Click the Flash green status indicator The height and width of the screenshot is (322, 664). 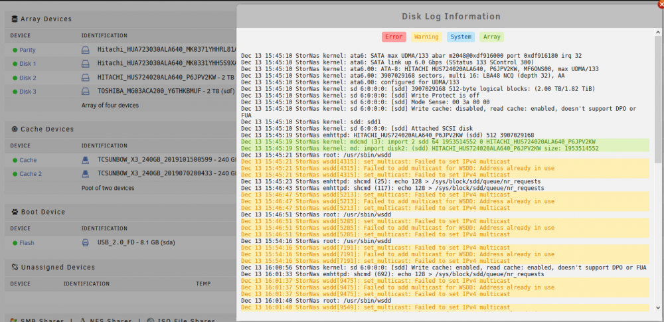tap(15, 243)
